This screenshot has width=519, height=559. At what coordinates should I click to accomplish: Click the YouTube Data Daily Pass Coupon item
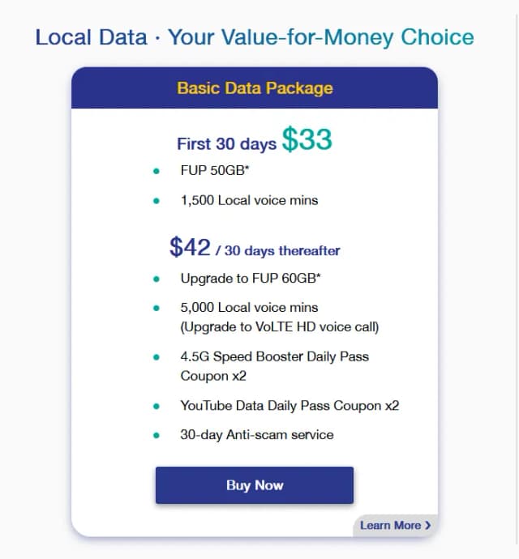tap(290, 406)
